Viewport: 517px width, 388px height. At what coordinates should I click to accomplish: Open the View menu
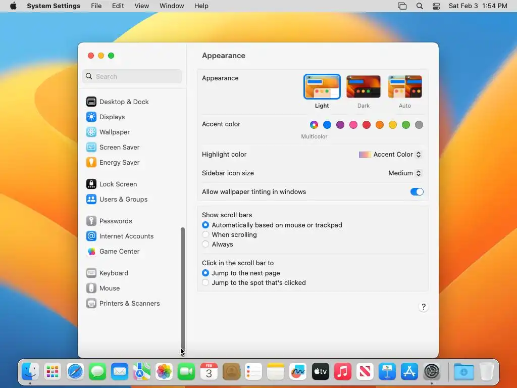tap(141, 6)
